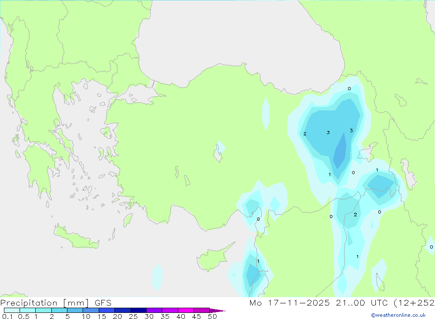Select the 25–30 mm navy legend swatch
This screenshot has width=435, height=319.
click(138, 310)
